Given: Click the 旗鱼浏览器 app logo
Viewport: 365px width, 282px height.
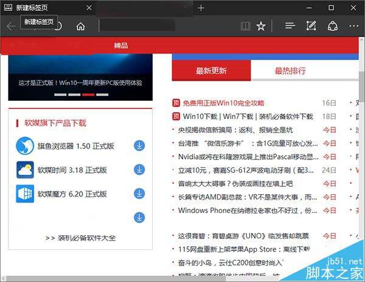Looking at the screenshot, I should [x=25, y=146].
